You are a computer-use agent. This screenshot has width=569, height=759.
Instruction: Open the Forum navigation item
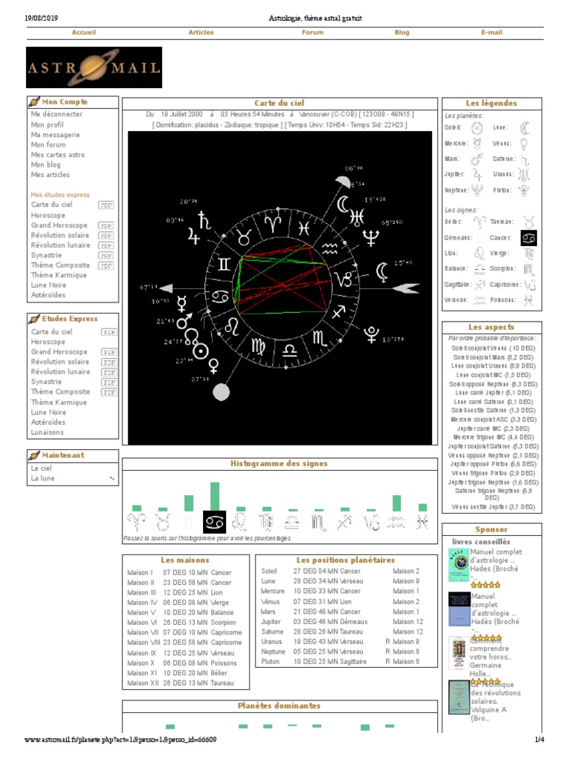click(313, 33)
